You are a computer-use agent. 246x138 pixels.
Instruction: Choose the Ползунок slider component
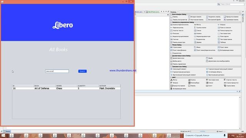[x=175, y=33]
